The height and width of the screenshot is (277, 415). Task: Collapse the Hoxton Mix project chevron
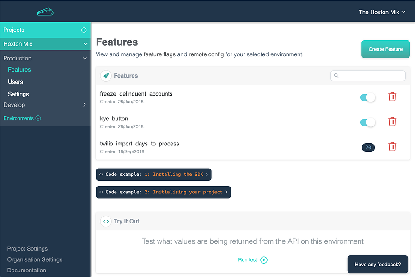85,44
